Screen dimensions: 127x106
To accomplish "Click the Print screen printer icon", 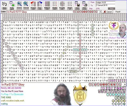I will [85, 4].
